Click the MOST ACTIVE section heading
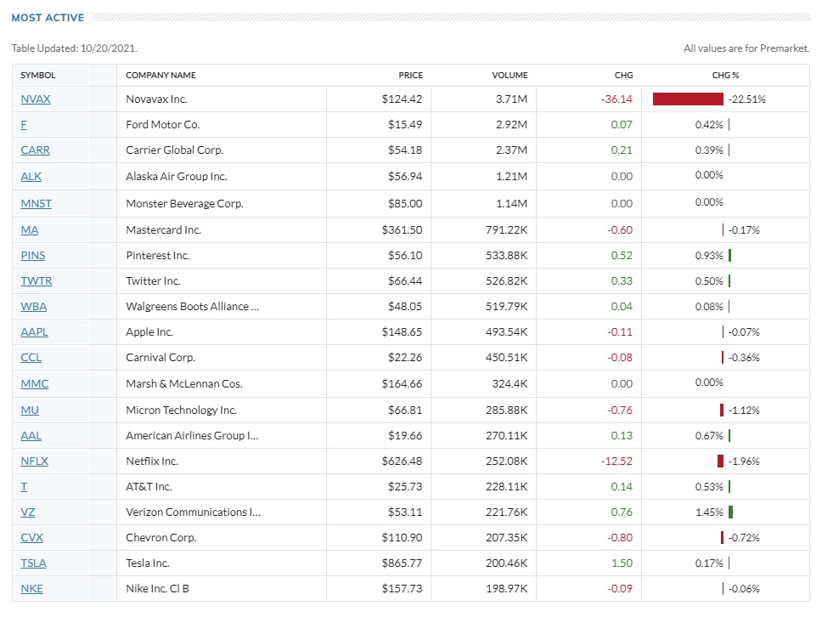Image resolution: width=822 pixels, height=617 pixels. (x=48, y=18)
